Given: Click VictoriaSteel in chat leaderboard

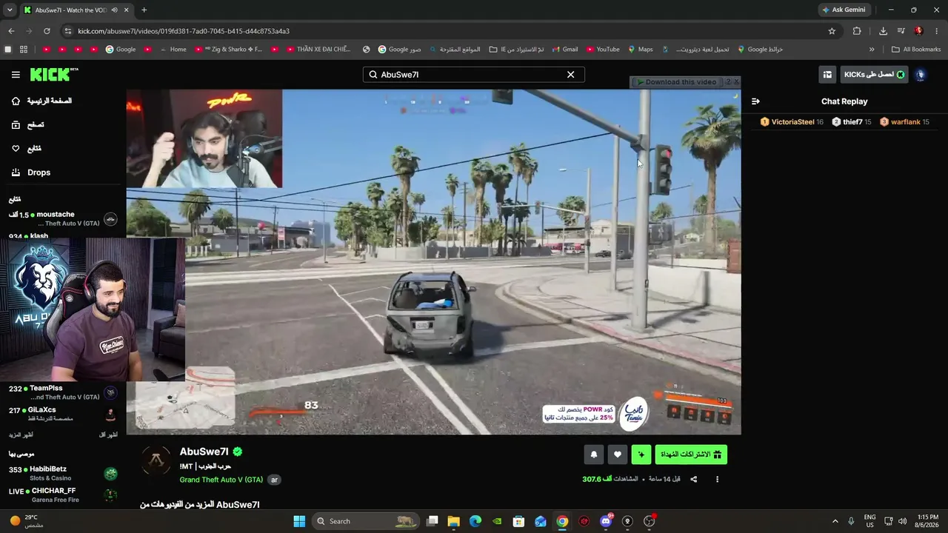Looking at the screenshot, I should (x=792, y=122).
